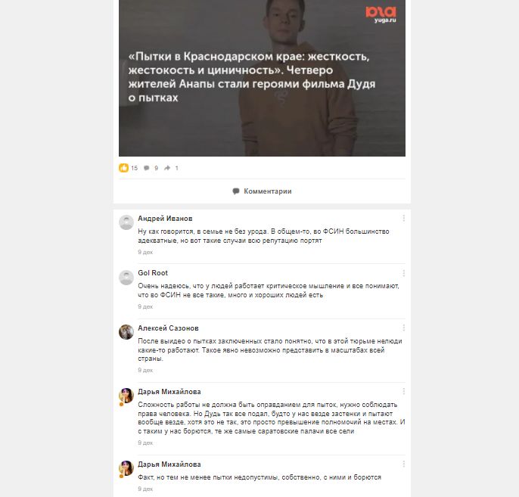Click Алексей Сазонов's profile photo

tap(126, 332)
